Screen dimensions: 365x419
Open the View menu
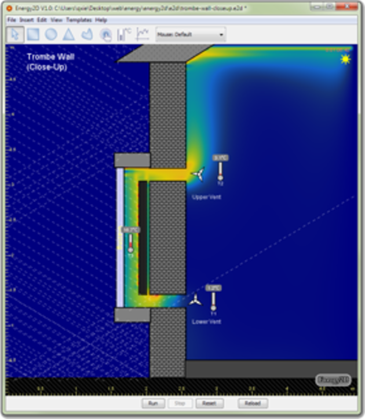click(x=56, y=20)
